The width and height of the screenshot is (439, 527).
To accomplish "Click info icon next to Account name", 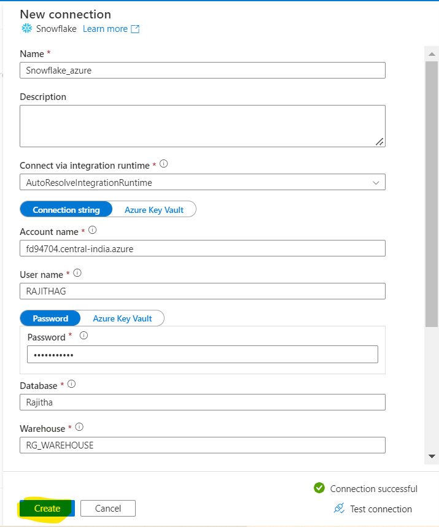I will coord(92,231).
